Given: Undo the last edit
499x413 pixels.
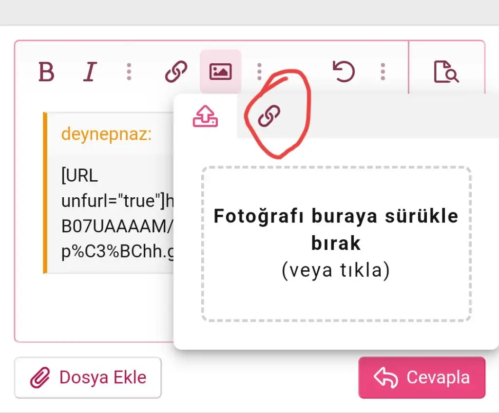Looking at the screenshot, I should (344, 71).
